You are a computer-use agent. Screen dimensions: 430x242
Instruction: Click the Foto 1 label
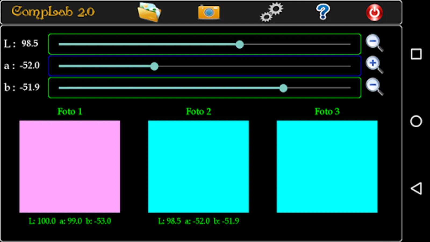pyautogui.click(x=70, y=111)
